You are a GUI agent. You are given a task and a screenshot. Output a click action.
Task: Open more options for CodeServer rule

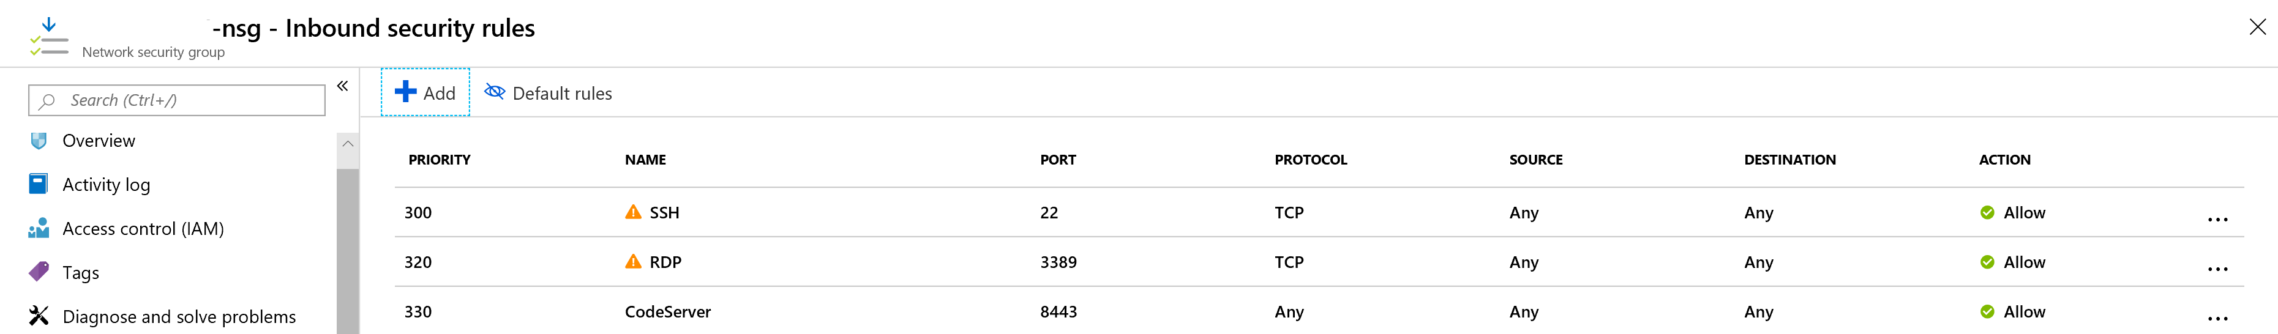[2217, 318]
